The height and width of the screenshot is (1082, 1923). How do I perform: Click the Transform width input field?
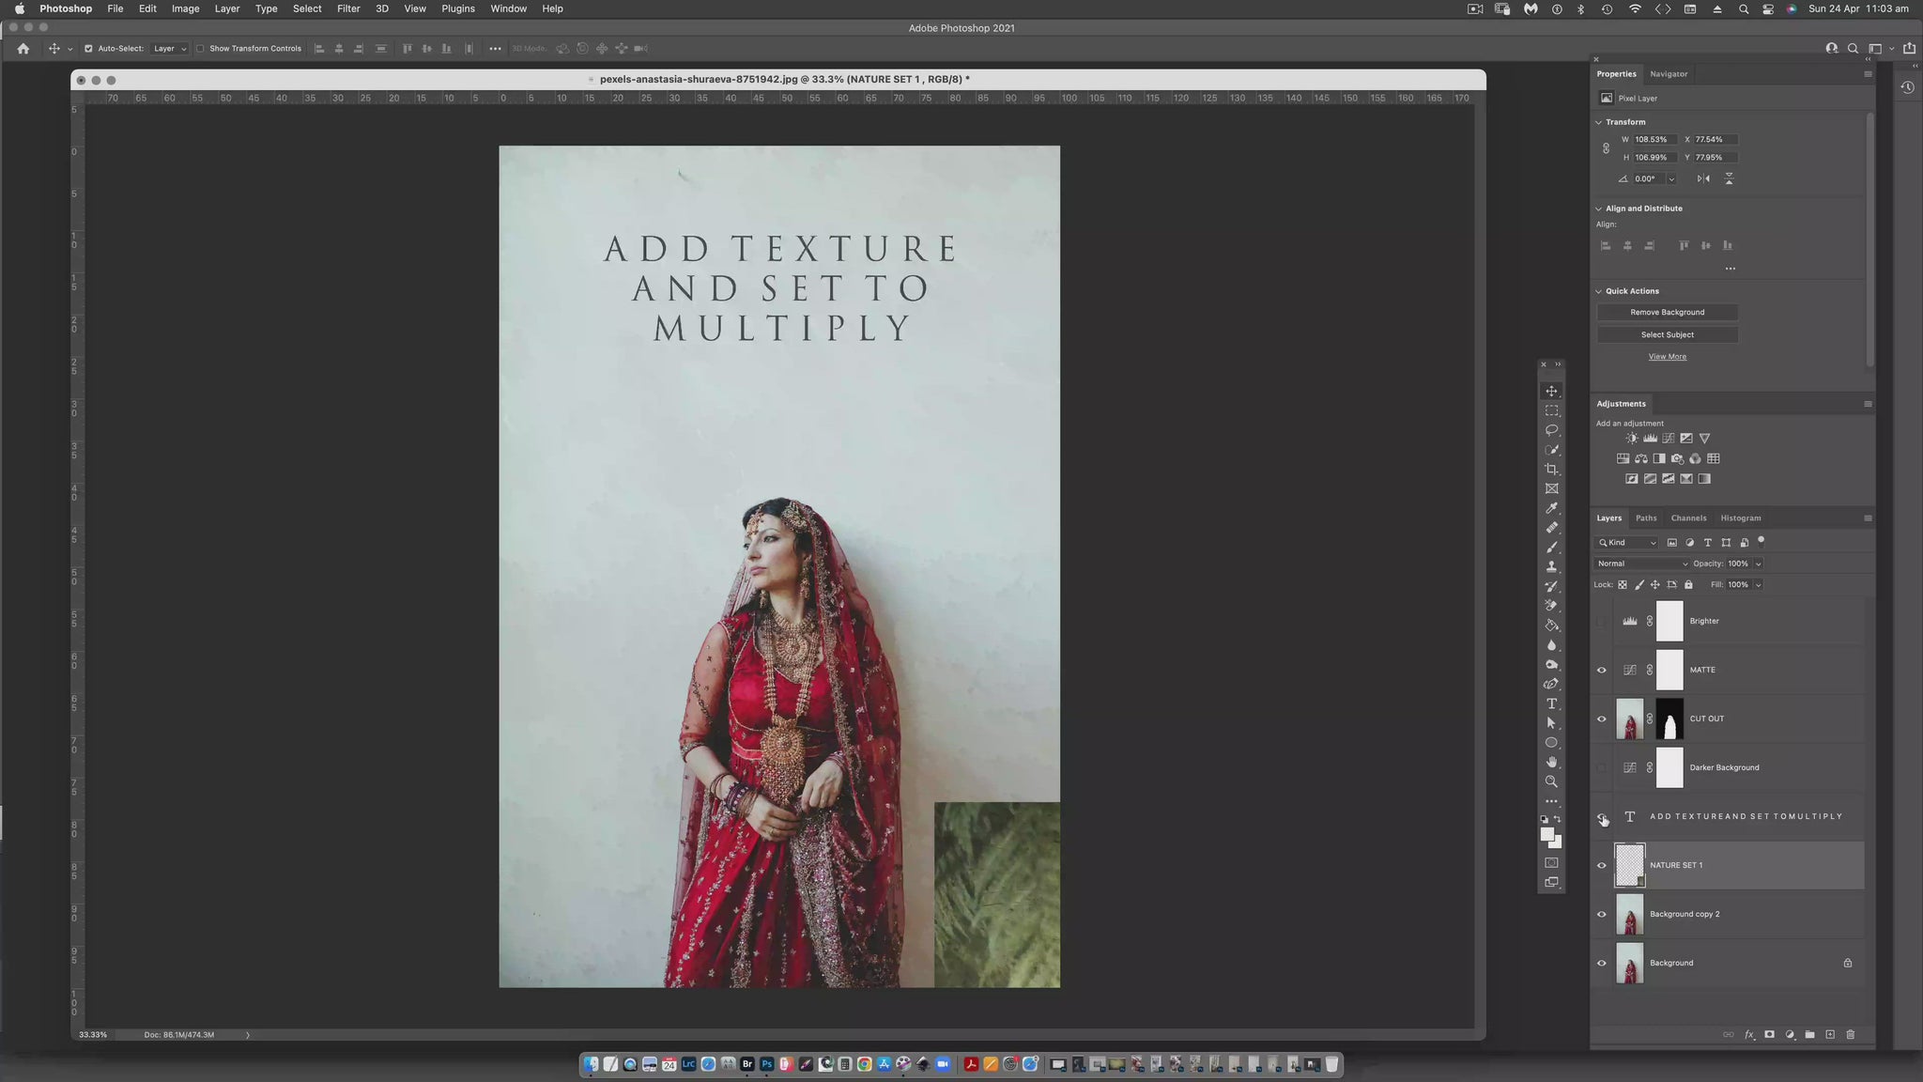point(1657,140)
